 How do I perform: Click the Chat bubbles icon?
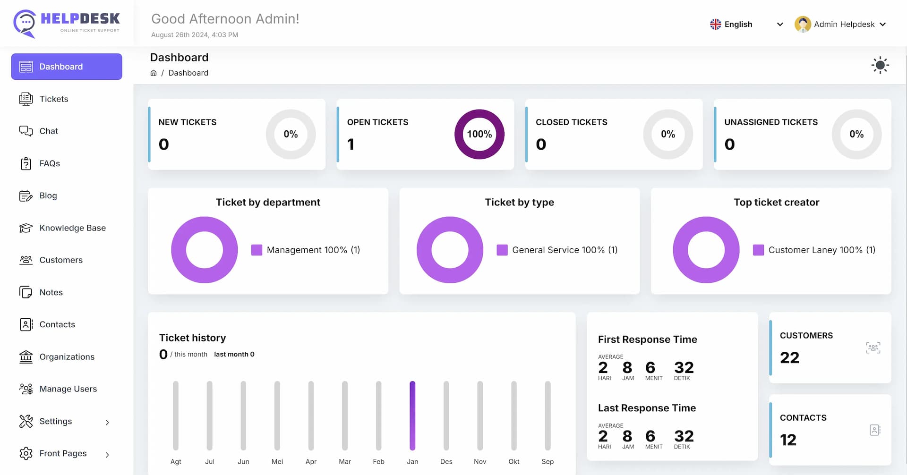[26, 131]
